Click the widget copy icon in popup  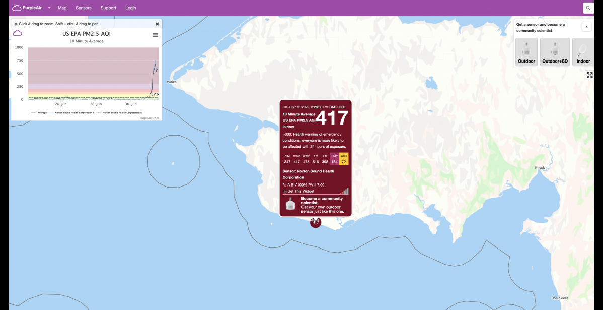point(284,192)
